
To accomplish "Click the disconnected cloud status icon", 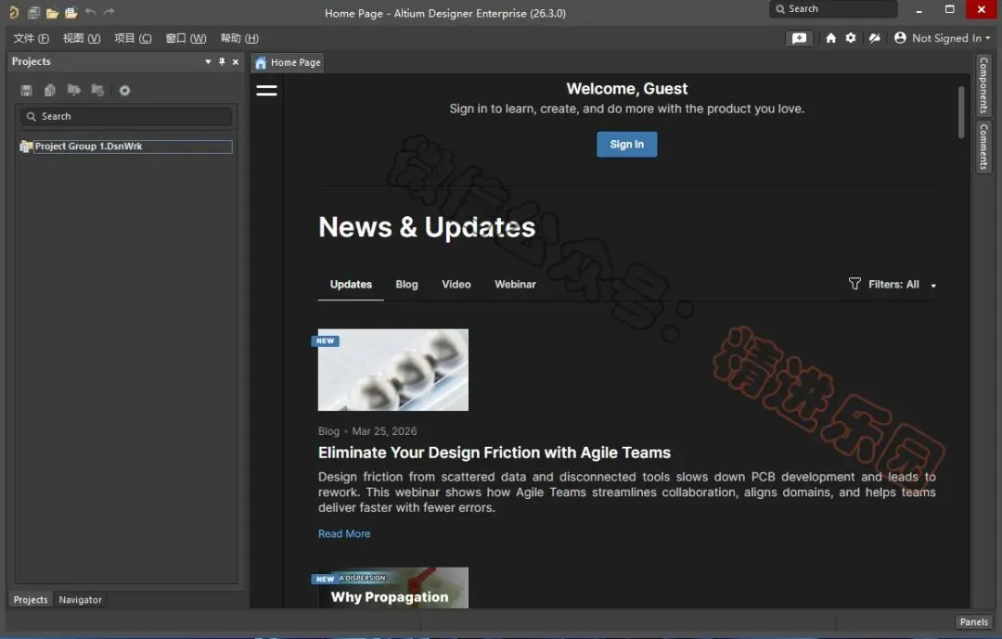I will pos(875,38).
